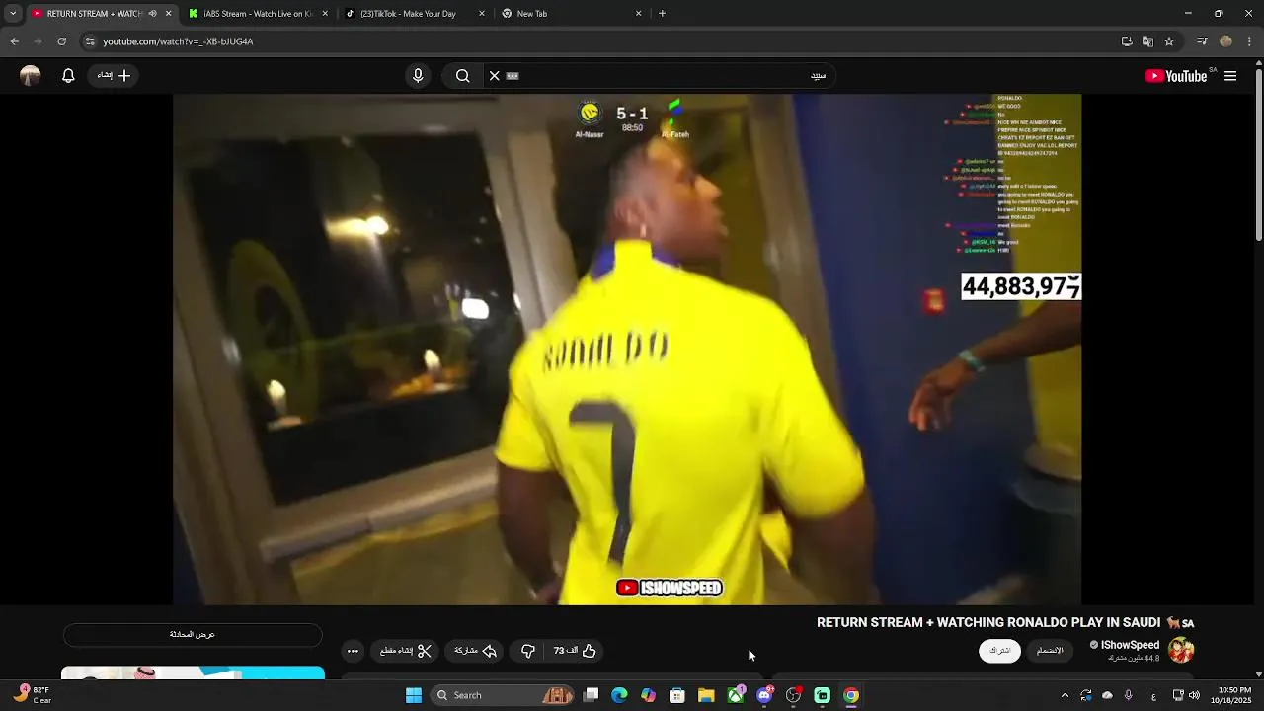The width and height of the screenshot is (1264, 711).
Task: Open the Windows Start menu
Action: click(x=414, y=695)
